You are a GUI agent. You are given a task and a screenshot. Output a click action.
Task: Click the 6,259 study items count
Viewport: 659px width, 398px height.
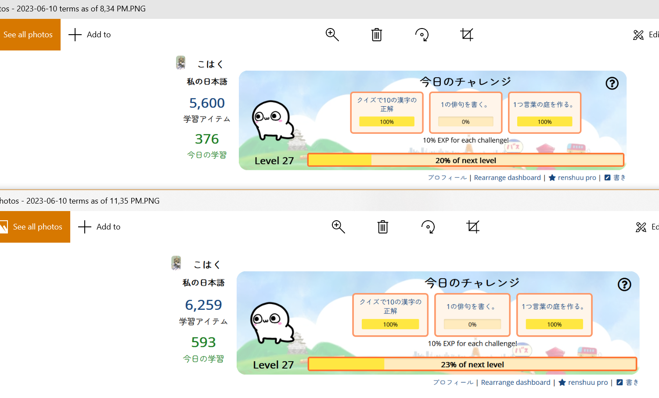pos(204,305)
